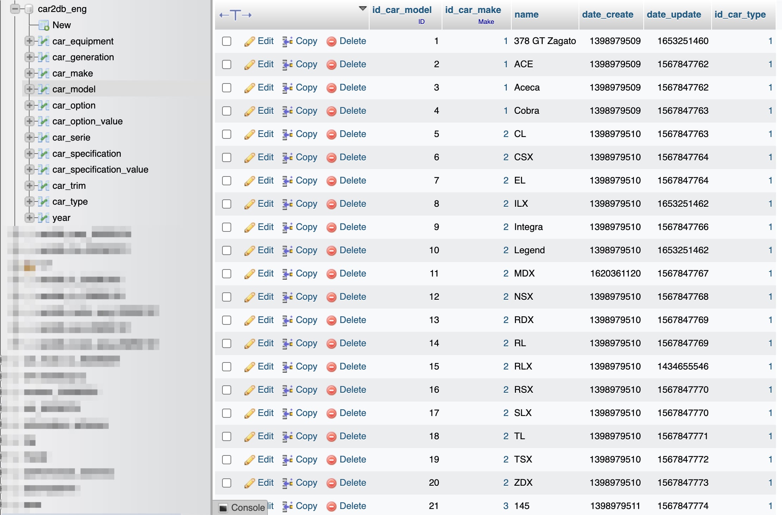Screen dimensions: 782x515
Task: Click the Console terminal icon
Action: [223, 508]
